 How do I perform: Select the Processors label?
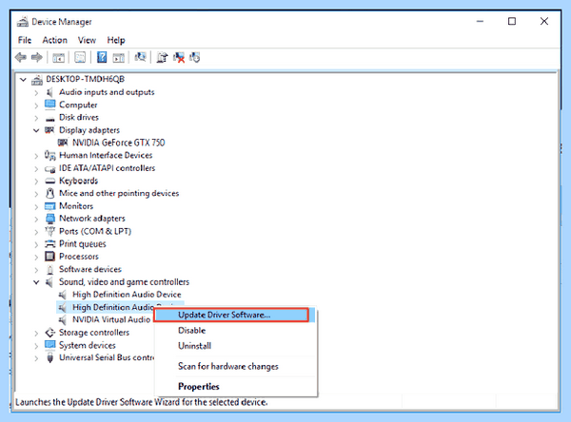[79, 257]
